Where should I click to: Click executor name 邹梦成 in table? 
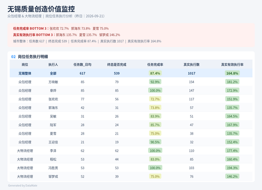point(53,176)
